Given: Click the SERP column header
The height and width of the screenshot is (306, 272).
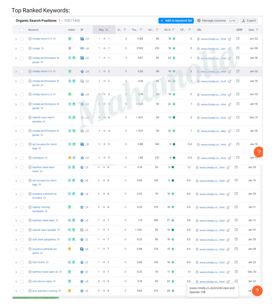Looking at the screenshot, I should [239, 30].
